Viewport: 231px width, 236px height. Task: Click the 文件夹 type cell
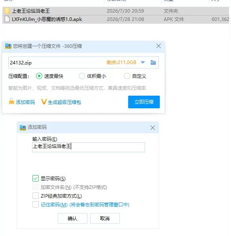click(171, 11)
